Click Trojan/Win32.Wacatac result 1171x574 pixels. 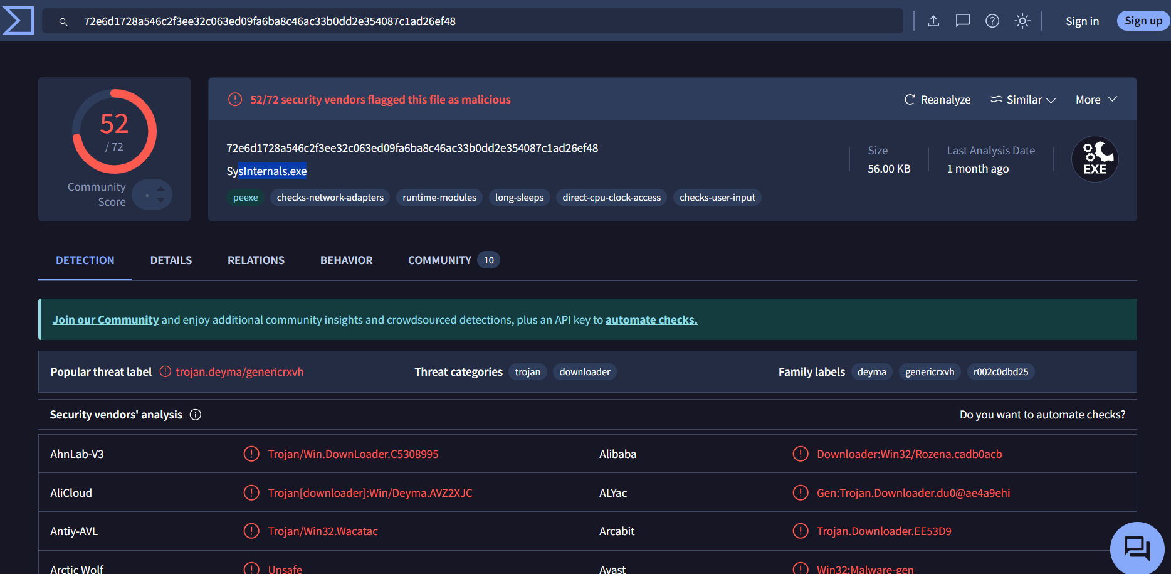click(x=323, y=531)
